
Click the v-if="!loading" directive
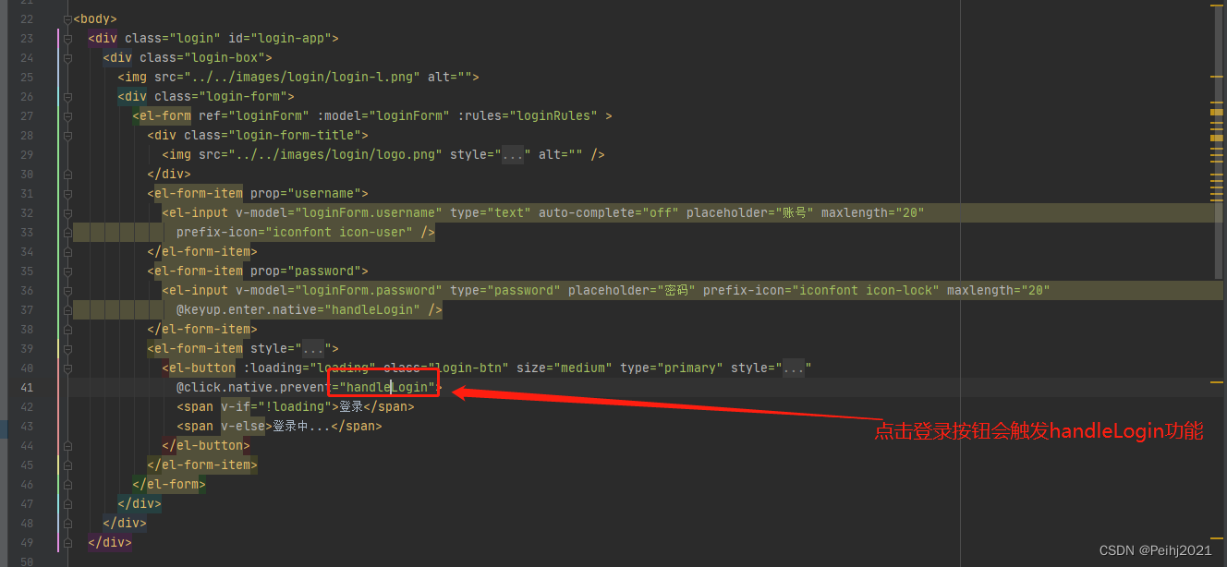[276, 407]
